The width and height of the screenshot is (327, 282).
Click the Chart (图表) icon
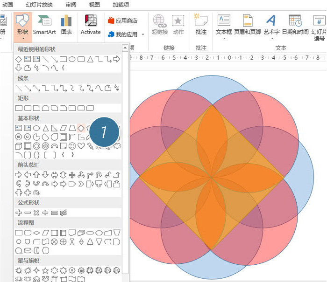66,25
